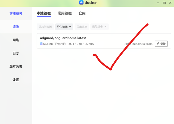The image size is (174, 124).
Task: Select the adguard/adguardhome:latest image name
Action: pos(63,38)
